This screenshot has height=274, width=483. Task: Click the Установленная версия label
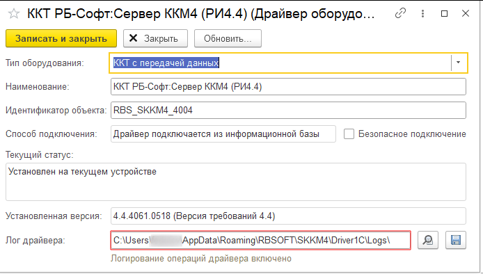(54, 216)
